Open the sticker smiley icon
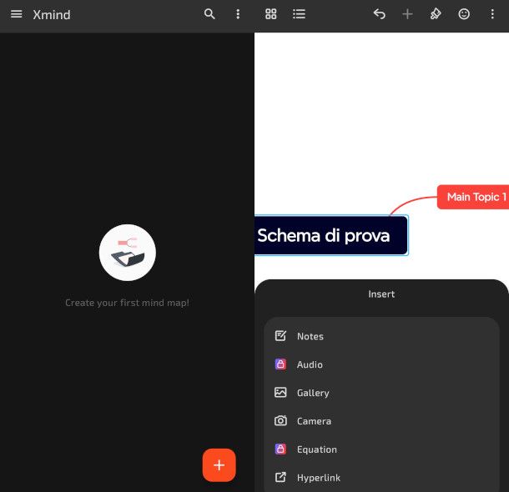This screenshot has height=492, width=509. tap(464, 14)
